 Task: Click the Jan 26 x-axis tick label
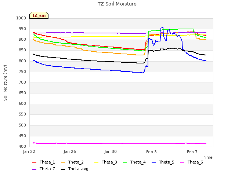(x=70, y=151)
